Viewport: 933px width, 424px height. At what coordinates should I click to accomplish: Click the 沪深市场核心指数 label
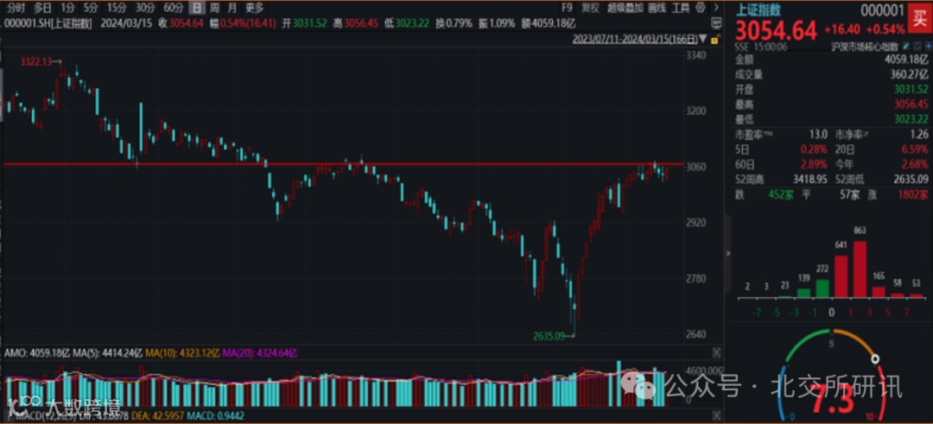(866, 45)
